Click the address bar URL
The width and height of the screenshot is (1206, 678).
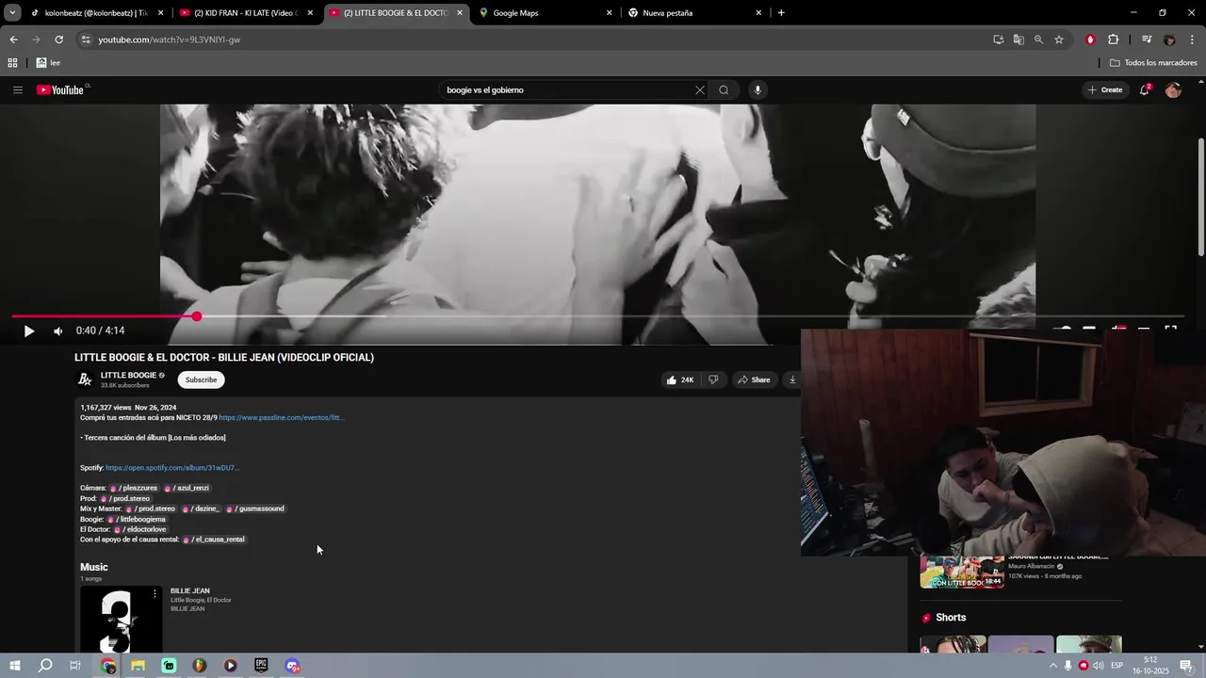click(170, 40)
